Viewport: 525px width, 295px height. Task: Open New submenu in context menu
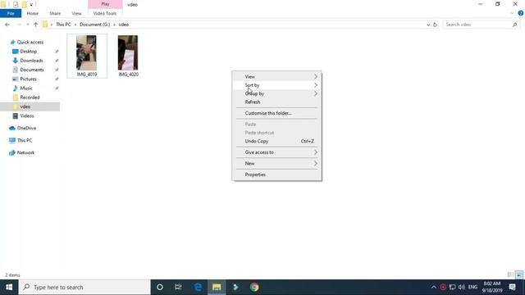pos(276,163)
